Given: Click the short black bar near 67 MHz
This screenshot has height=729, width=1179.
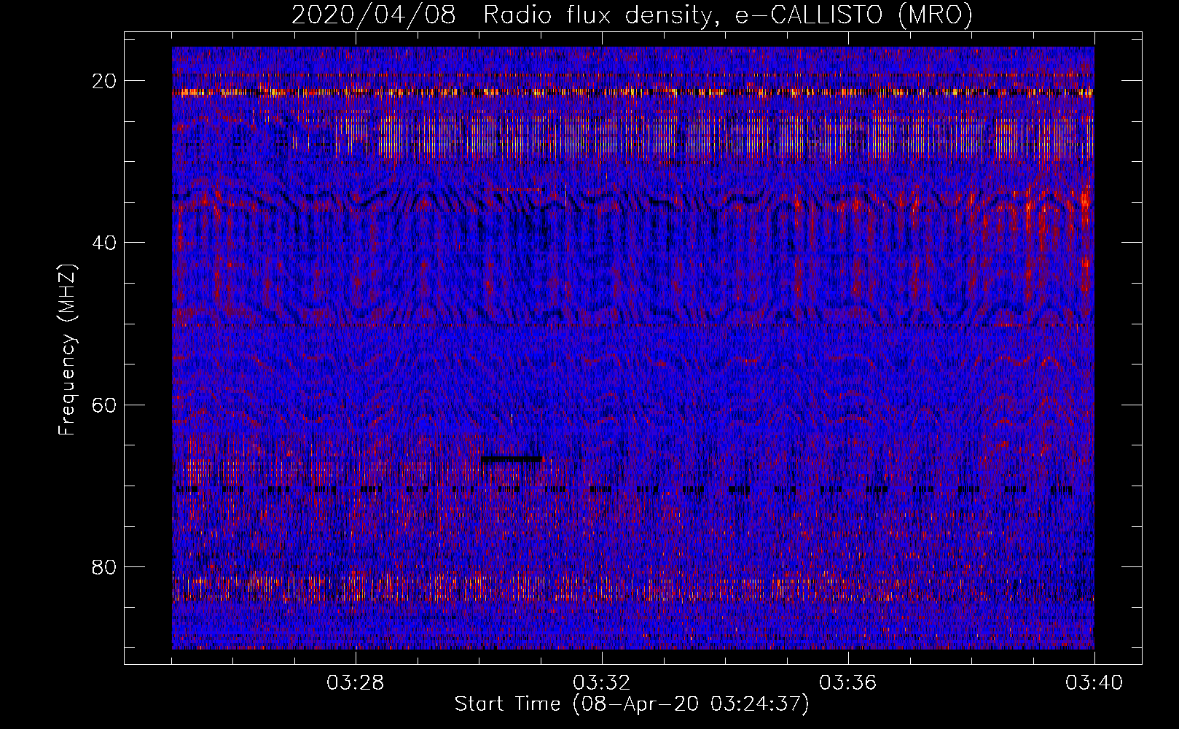Looking at the screenshot, I should (512, 459).
